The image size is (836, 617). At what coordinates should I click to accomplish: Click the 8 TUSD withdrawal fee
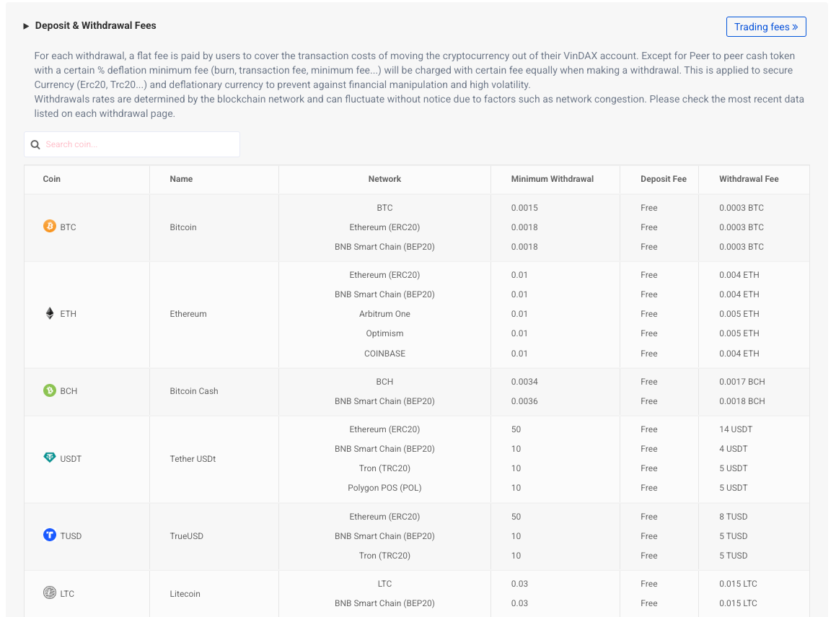(x=733, y=517)
